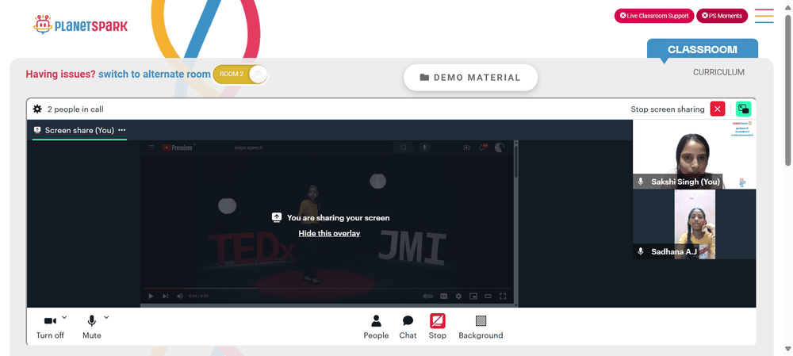
Task: Open the Chat panel
Action: pyautogui.click(x=408, y=327)
